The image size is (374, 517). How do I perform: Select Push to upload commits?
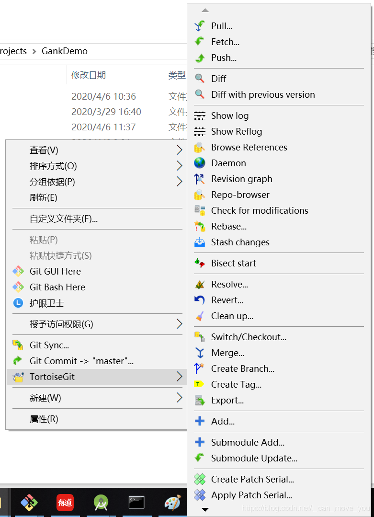click(223, 57)
